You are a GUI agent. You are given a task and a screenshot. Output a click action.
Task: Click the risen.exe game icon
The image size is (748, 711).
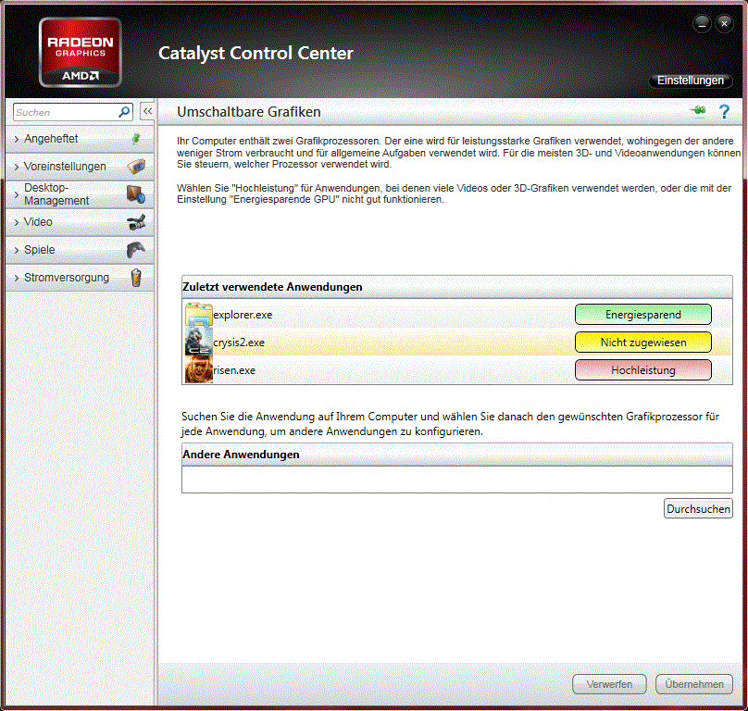199,369
